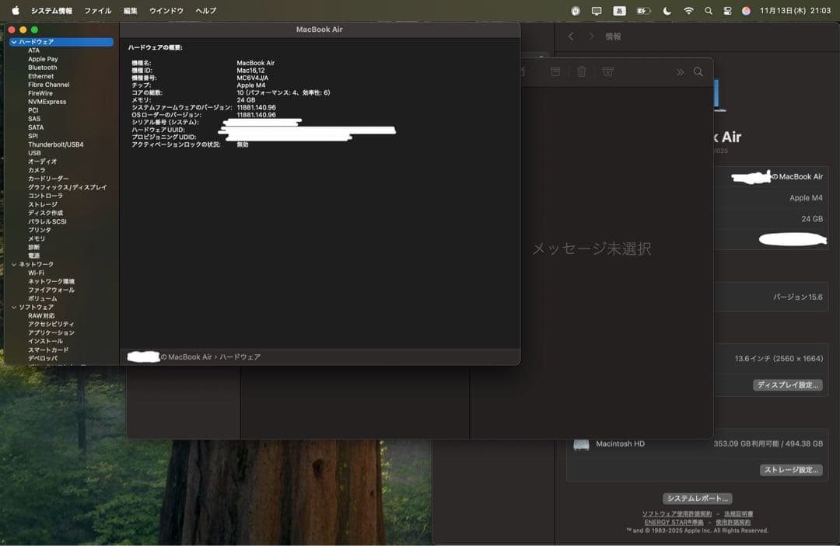Screen dimensions: 840x546
Task: Open Control Center in the menu bar
Action: 726,10
